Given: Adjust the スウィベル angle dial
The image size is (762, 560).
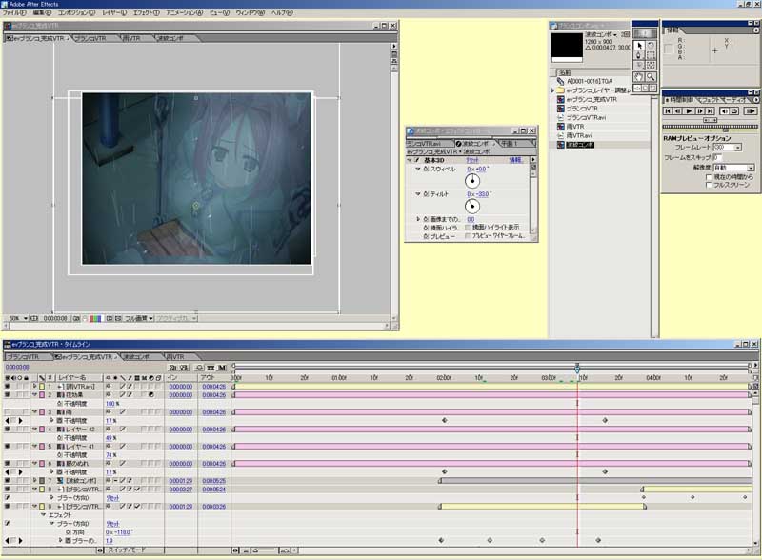Looking at the screenshot, I should (472, 181).
